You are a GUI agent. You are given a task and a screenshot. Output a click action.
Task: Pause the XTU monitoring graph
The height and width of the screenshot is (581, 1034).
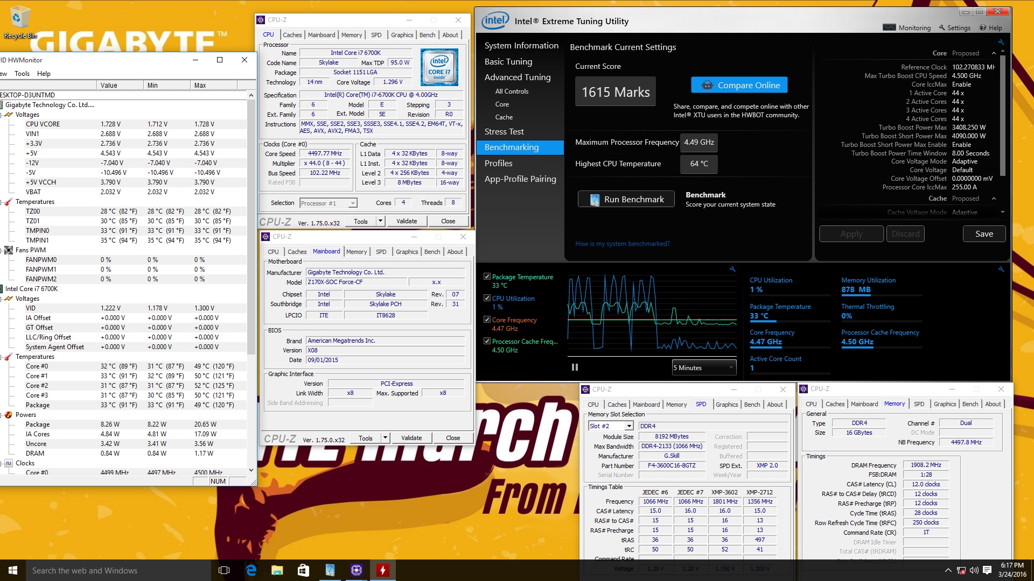click(x=575, y=367)
